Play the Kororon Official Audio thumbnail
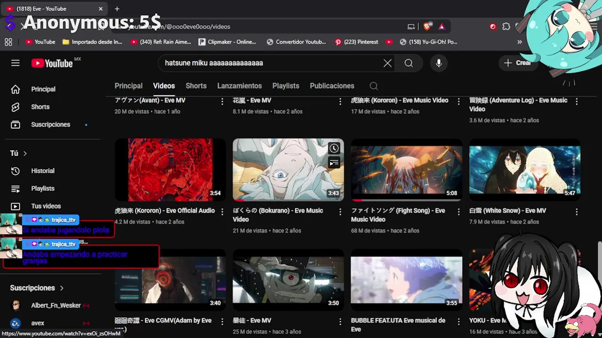The width and height of the screenshot is (602, 338). [x=170, y=169]
